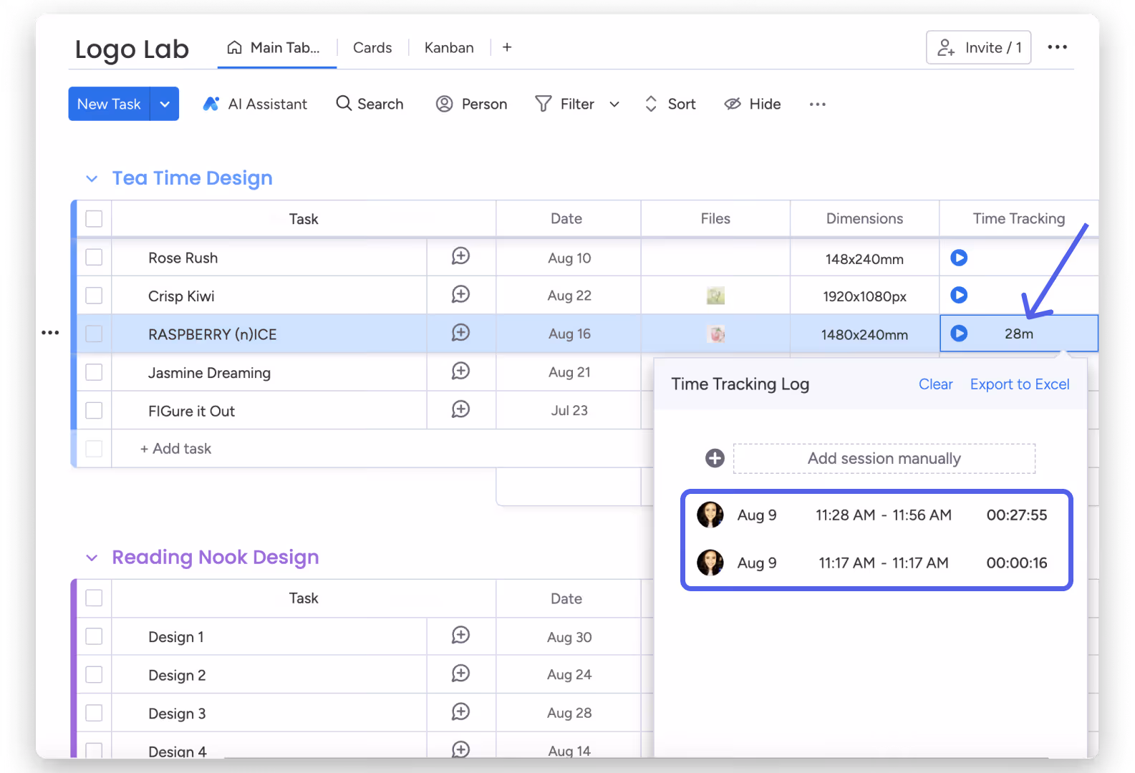Check the RASPBERRY (n)ICE task checkbox
The width and height of the screenshot is (1135, 773).
coord(94,334)
